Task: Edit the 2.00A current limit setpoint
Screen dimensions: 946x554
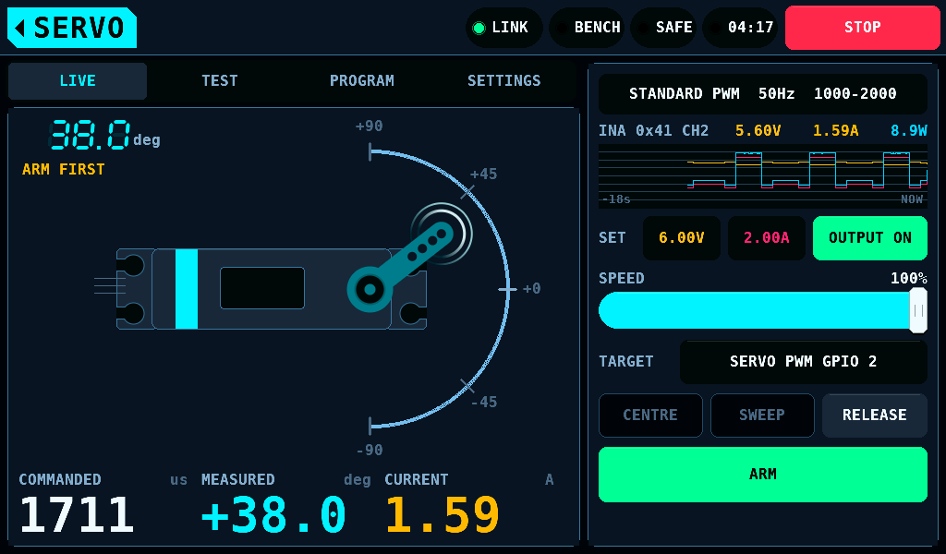Action: (766, 238)
